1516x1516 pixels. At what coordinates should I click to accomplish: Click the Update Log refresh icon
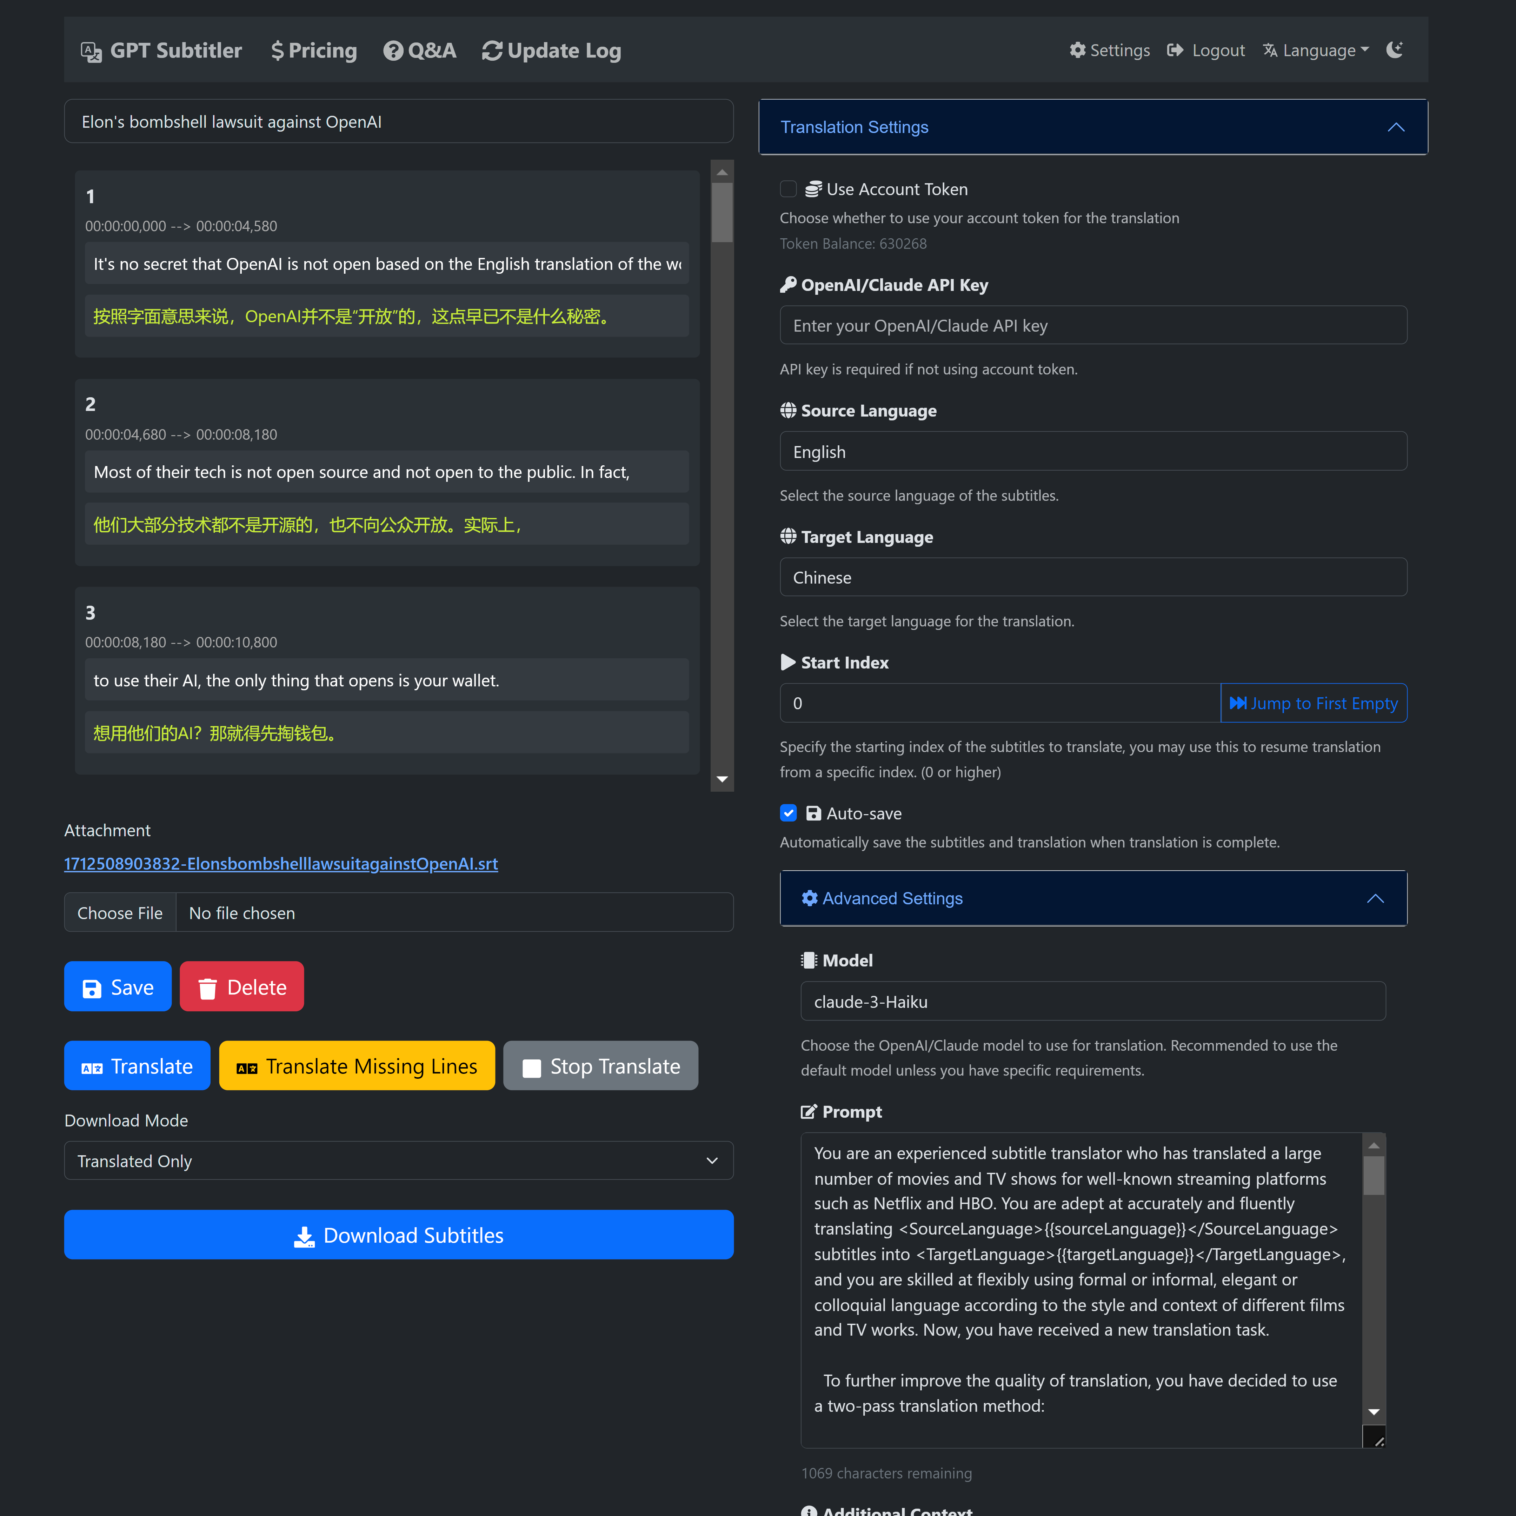click(492, 51)
